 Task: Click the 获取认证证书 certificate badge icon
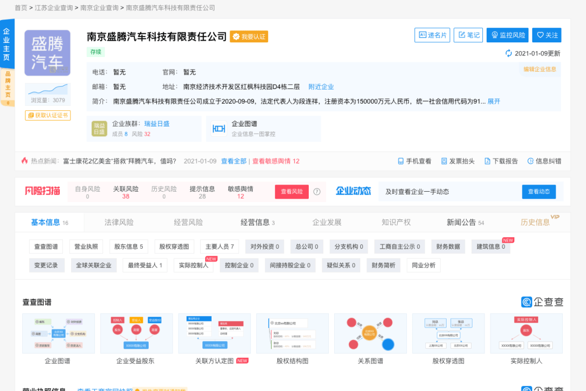click(31, 115)
